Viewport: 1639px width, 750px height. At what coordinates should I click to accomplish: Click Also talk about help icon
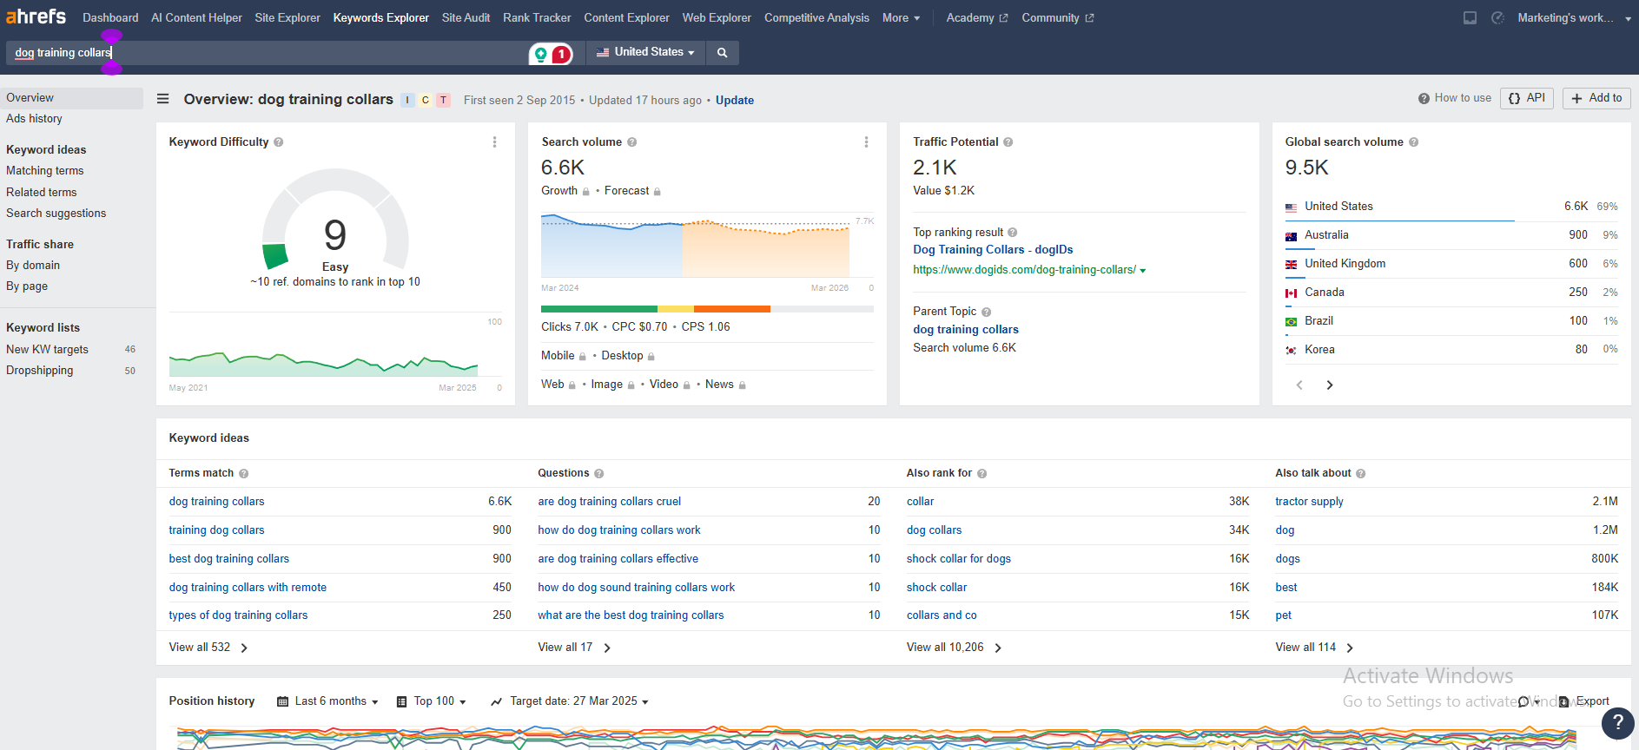[1361, 474]
